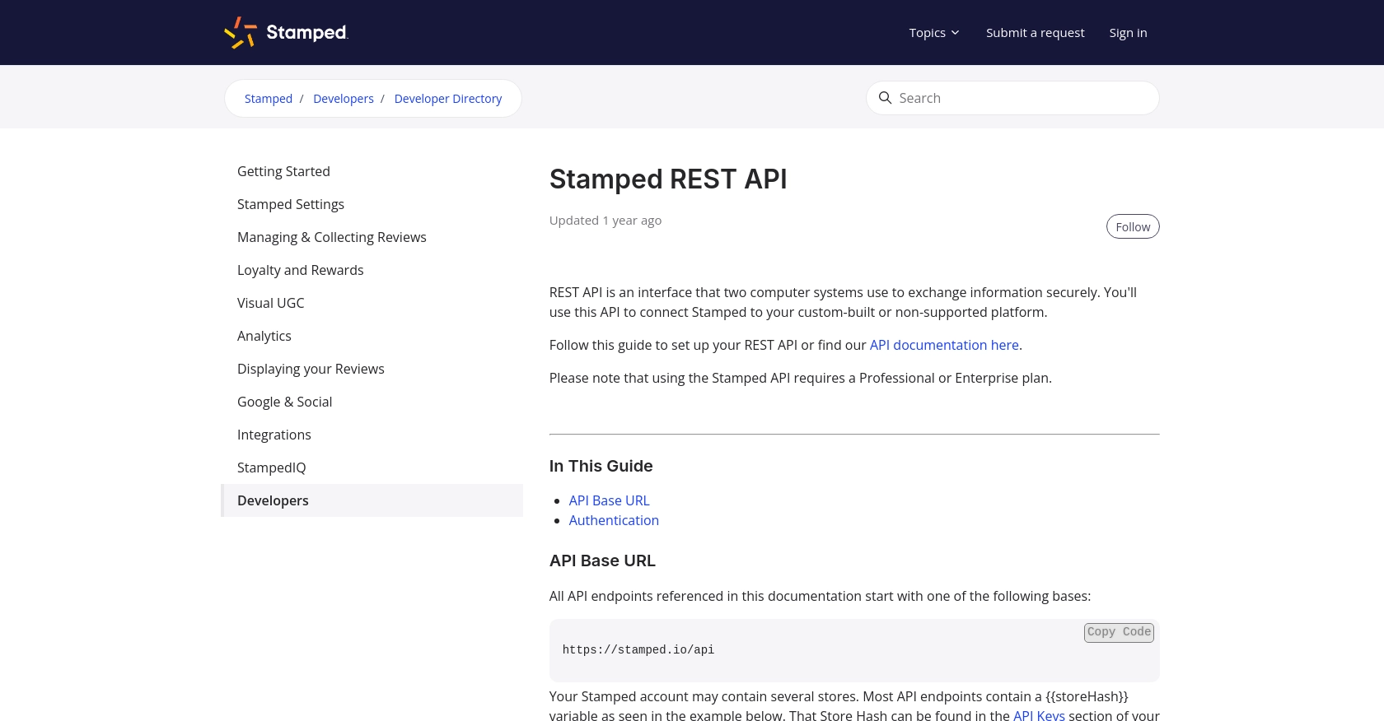Focus the Search input field
This screenshot has height=721, width=1384.
coord(1012,98)
